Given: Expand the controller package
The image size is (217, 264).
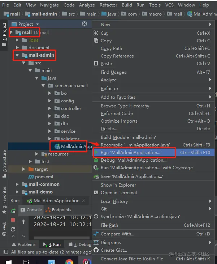Looking at the screenshot, I should coord(49,108).
